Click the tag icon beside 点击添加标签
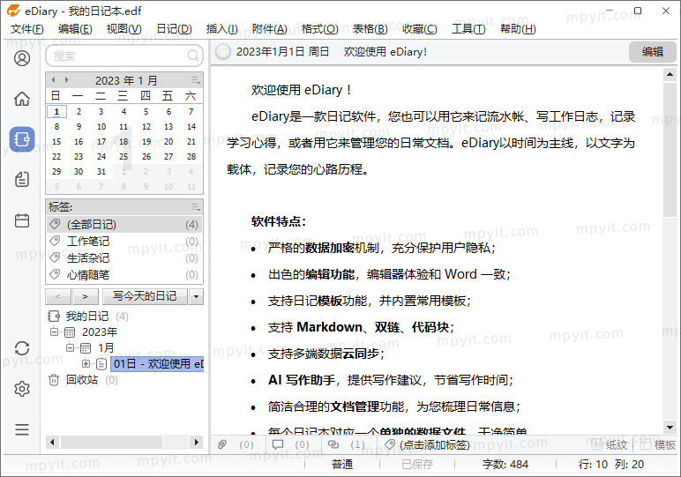The image size is (681, 477). (x=390, y=444)
